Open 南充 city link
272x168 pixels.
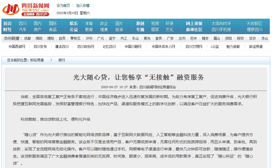[147, 38]
